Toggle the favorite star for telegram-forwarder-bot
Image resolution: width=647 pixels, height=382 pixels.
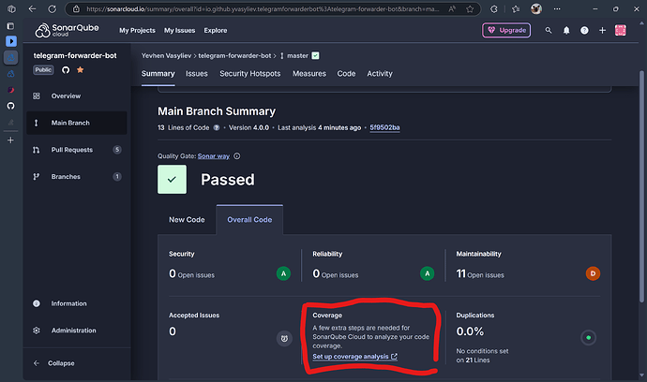80,69
